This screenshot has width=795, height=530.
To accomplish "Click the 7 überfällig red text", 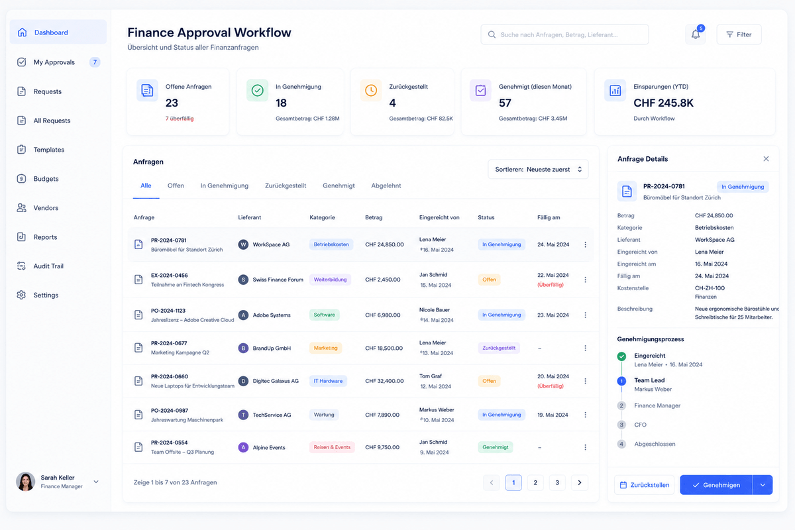I will pos(180,119).
